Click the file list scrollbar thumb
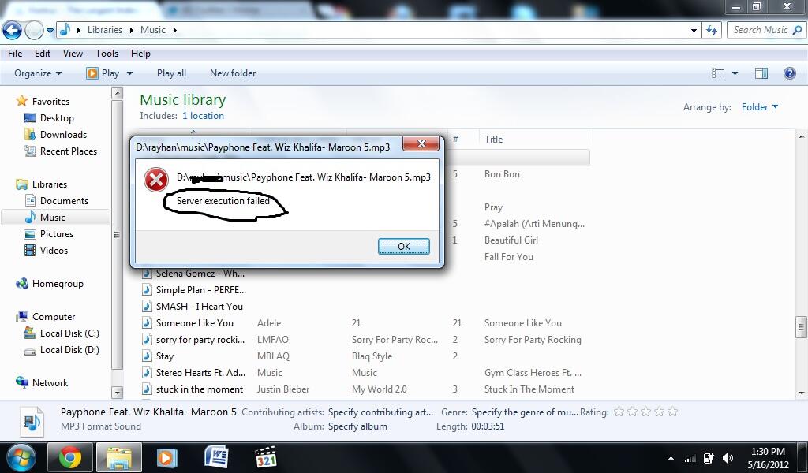This screenshot has width=808, height=473. tap(802, 327)
